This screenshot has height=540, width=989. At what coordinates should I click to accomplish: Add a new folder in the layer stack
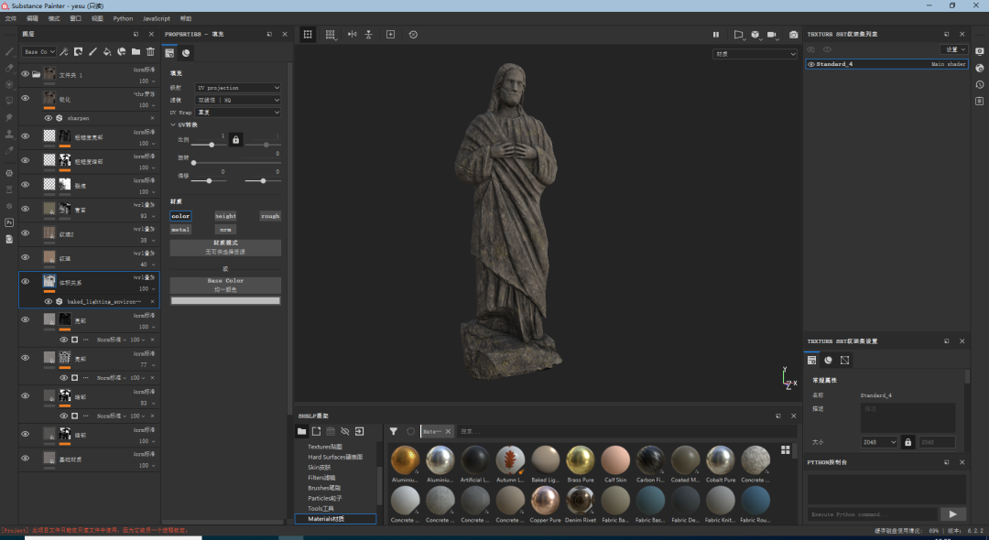[136, 52]
